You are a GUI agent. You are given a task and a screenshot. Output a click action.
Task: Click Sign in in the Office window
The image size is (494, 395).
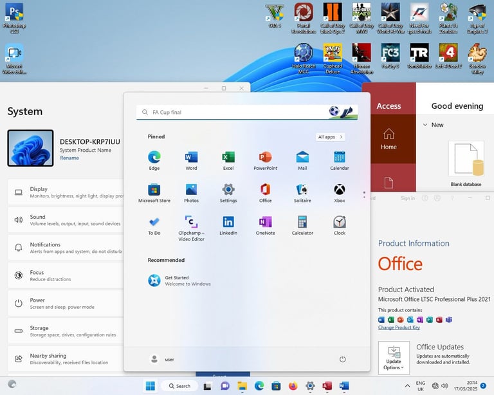click(x=408, y=198)
